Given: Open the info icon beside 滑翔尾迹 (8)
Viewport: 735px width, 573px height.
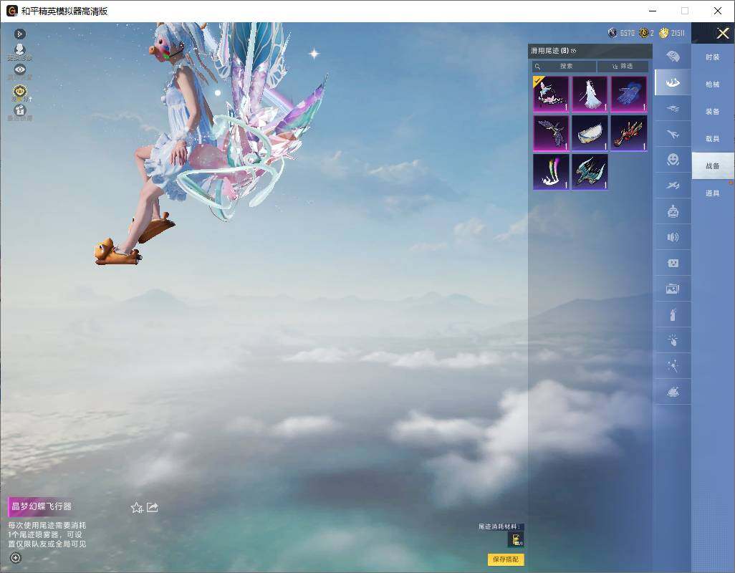Looking at the screenshot, I should click(x=573, y=51).
